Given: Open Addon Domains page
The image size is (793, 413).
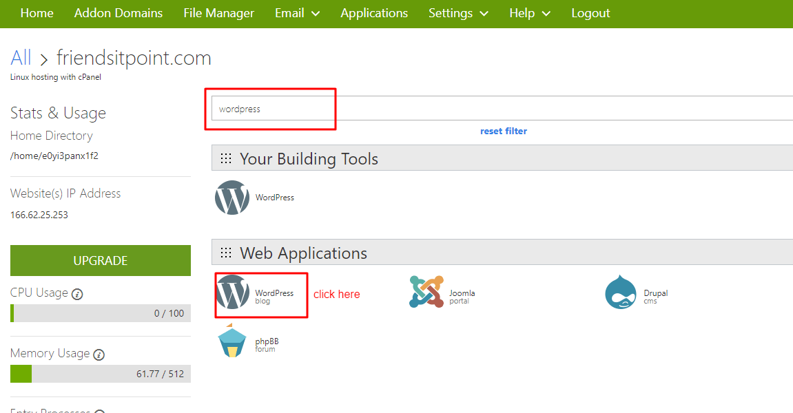Looking at the screenshot, I should pos(119,13).
